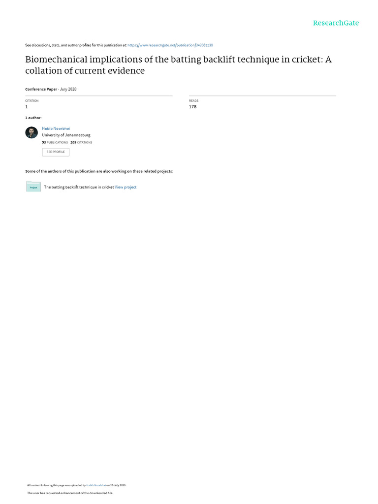Click the Habib Noorbhai author avatar photo
The image size is (378, 504).
(x=31, y=133)
